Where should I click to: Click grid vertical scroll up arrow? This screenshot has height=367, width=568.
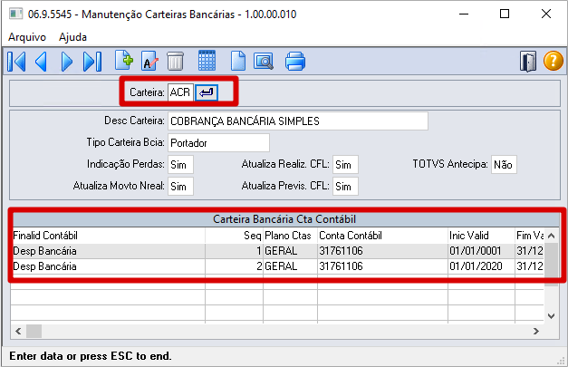click(552, 236)
